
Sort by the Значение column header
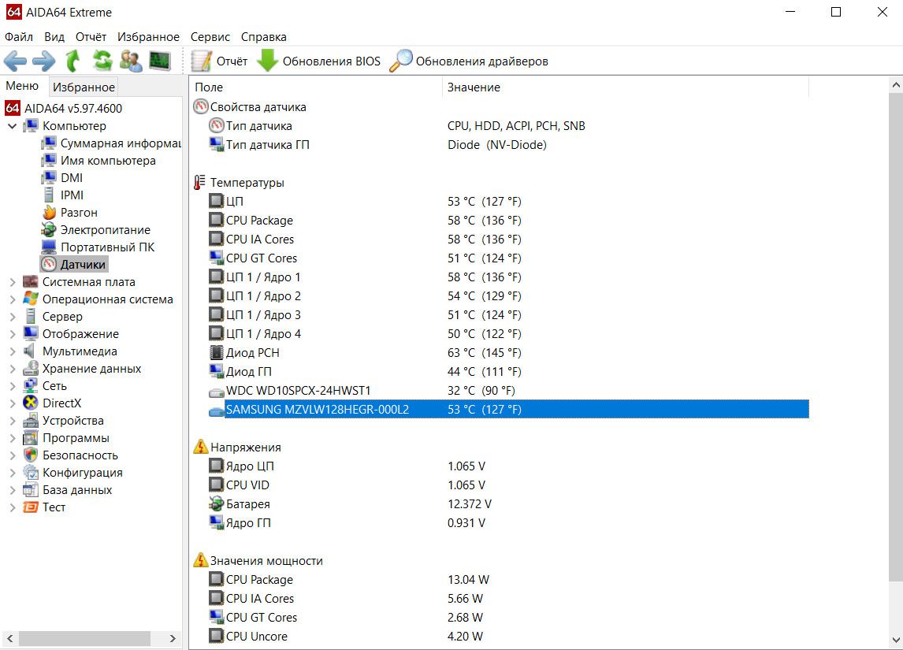click(x=626, y=87)
